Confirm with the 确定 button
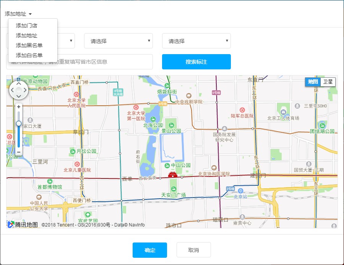 pos(149,250)
